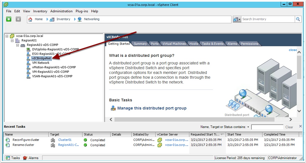Viewport: 306px width, 163px height.
Task: Click inside the Search Inventory field
Action: point(268,19)
